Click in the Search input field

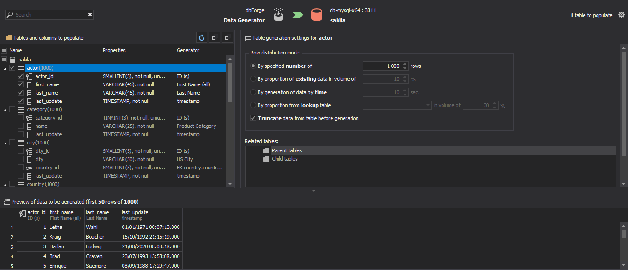[x=49, y=15]
